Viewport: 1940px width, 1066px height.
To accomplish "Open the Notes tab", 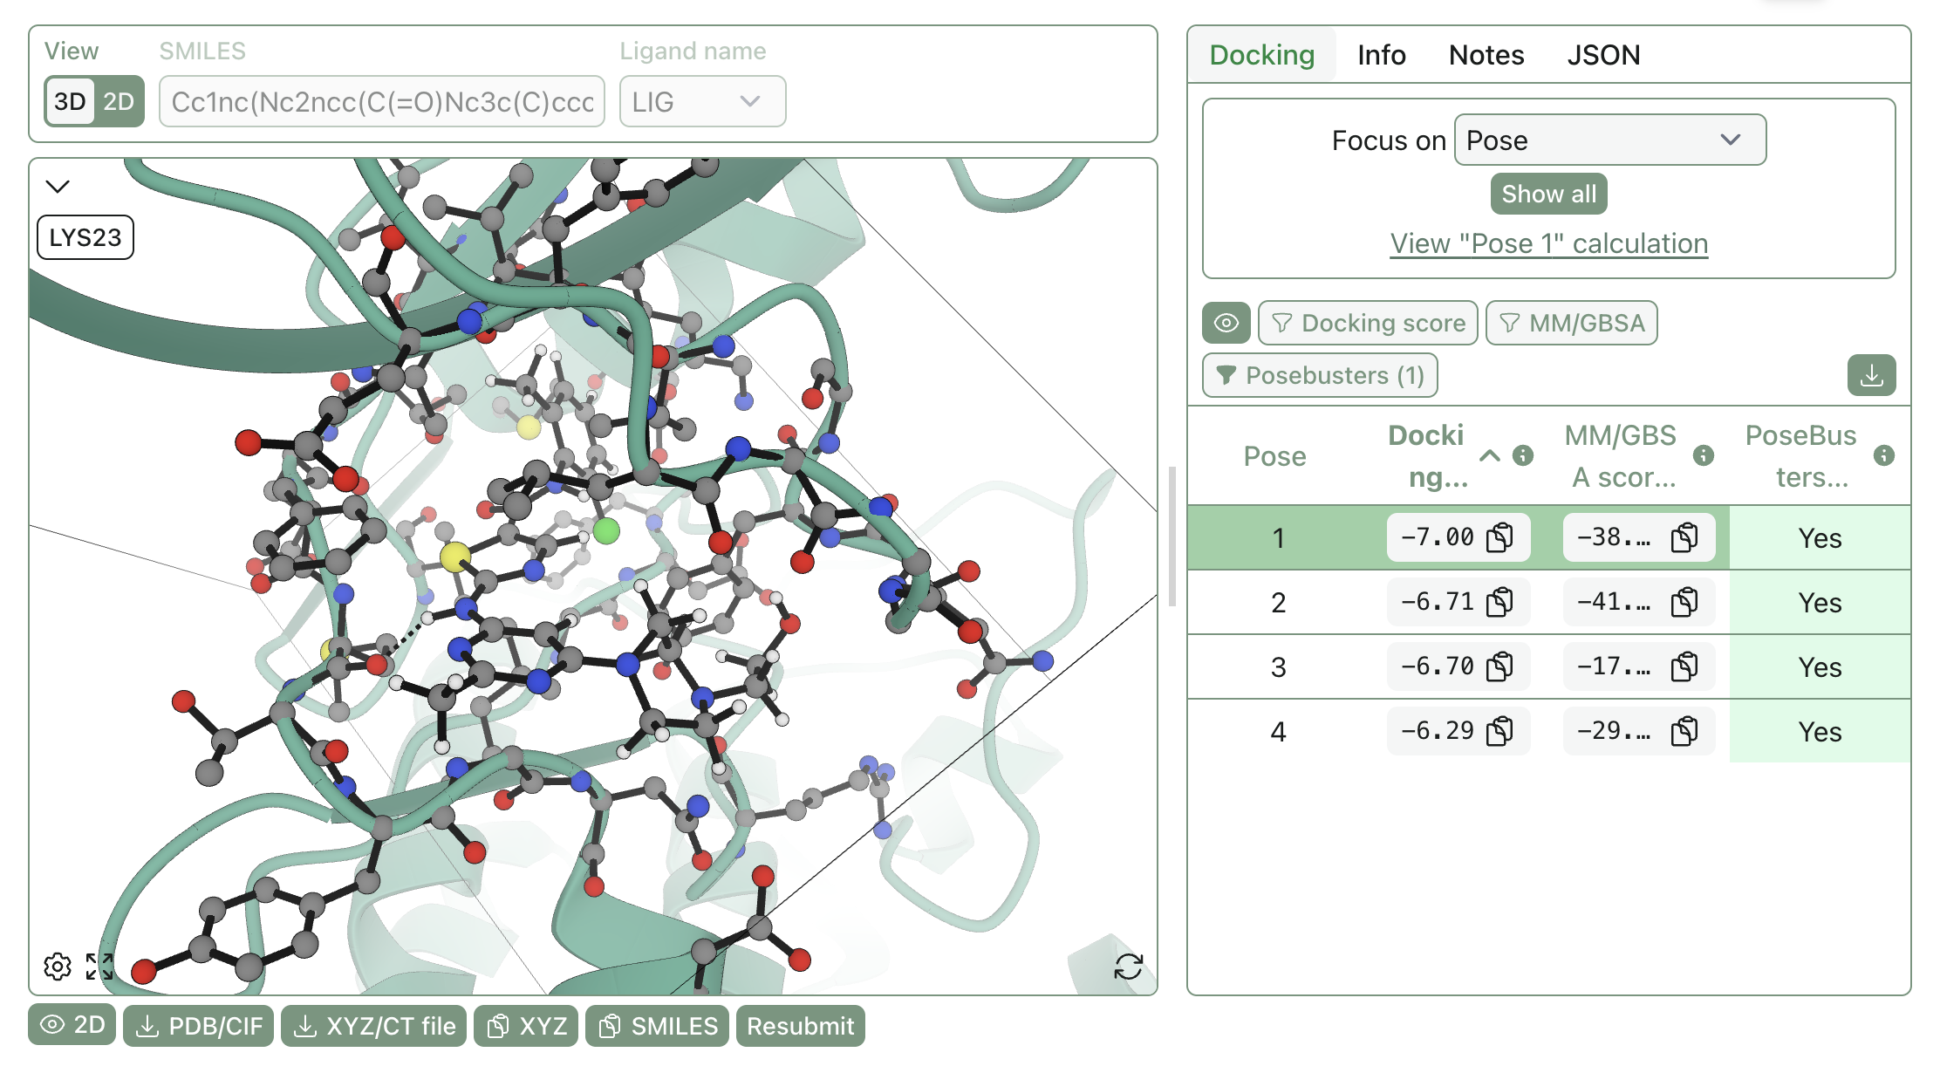I will tap(1486, 55).
